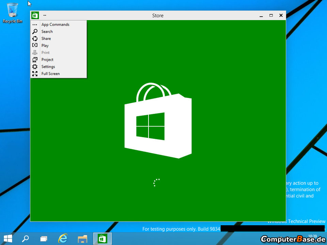The height and width of the screenshot is (245, 327).
Task: Open the ellipsis menu in the title bar
Action: point(45,15)
